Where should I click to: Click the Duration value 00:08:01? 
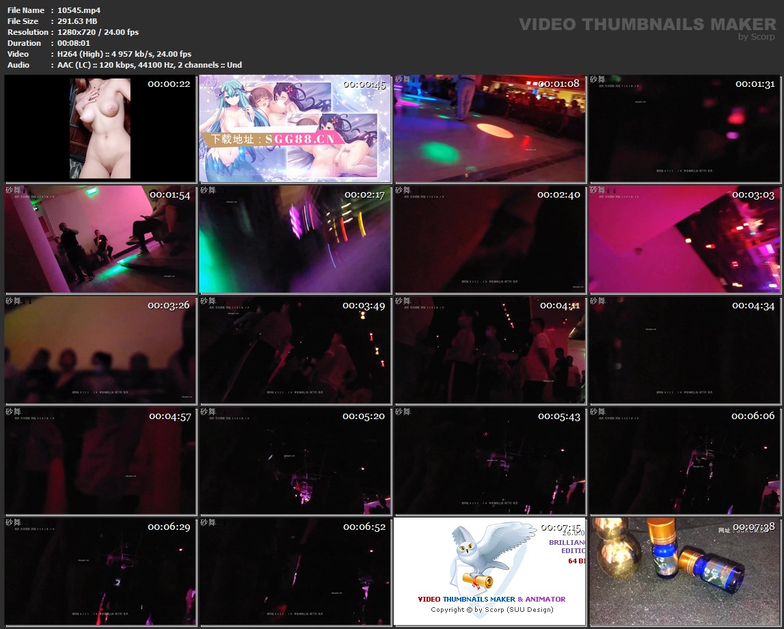(x=74, y=43)
